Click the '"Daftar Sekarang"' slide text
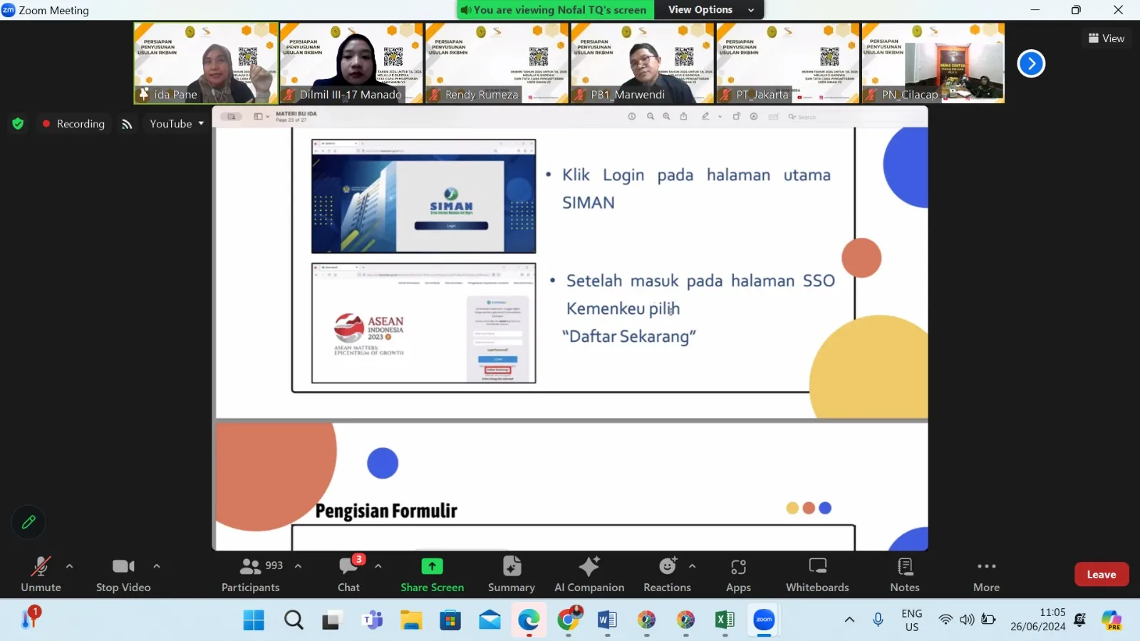Viewport: 1140px width, 641px height. 629,336
